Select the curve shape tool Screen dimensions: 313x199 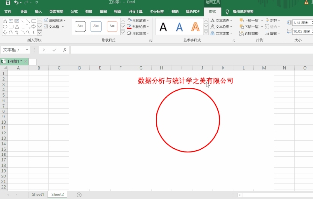point(28,32)
